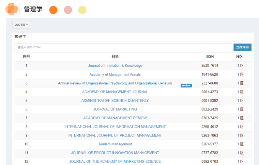Viewport: 259px width, 165px height.
Task: Click the 查找期刊 search button
Action: 242,47
